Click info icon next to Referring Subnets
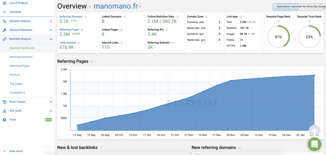326x155 pixels. [173, 43]
